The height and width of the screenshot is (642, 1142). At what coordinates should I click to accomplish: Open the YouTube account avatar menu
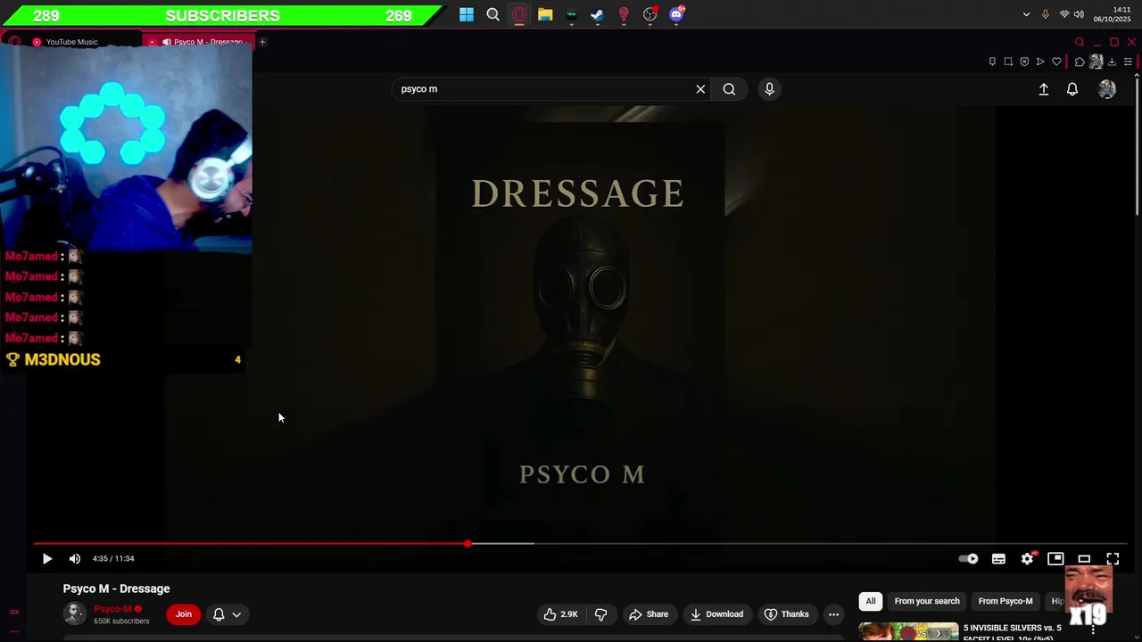1107,89
